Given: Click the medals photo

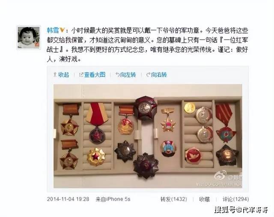Looking at the screenshot, I should tap(148, 136).
